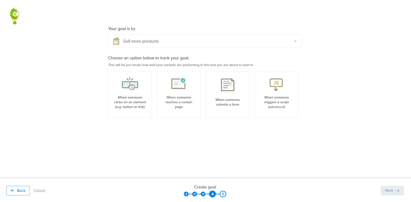Select the click-on-element cursor icon
This screenshot has height=202, width=411.
coord(130,84)
